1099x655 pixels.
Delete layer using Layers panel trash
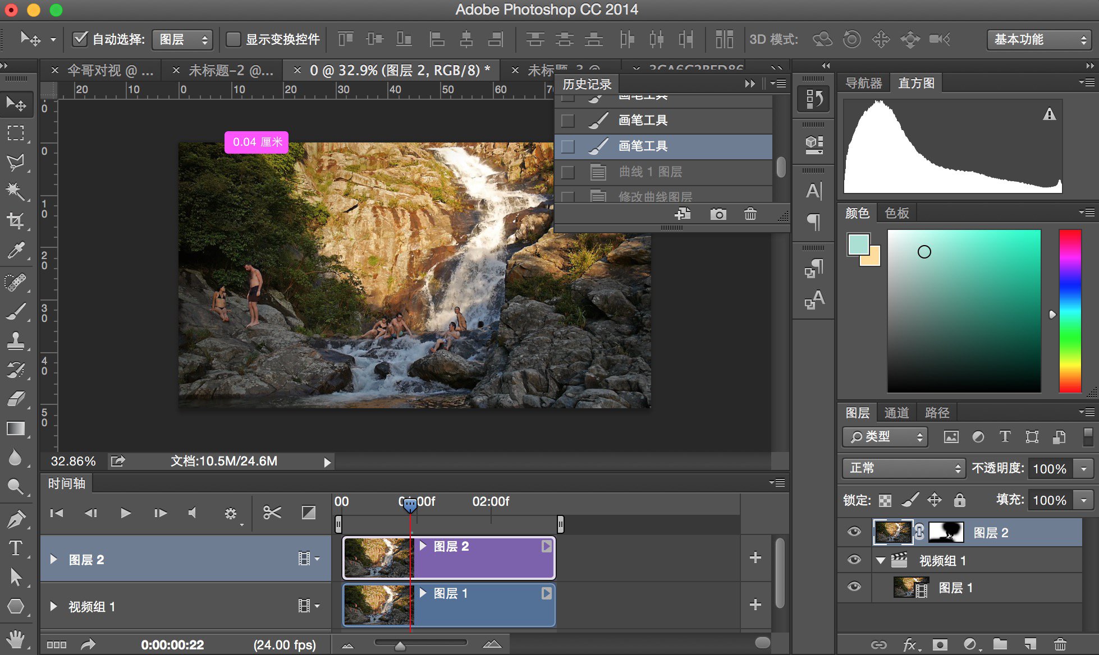point(1060,644)
